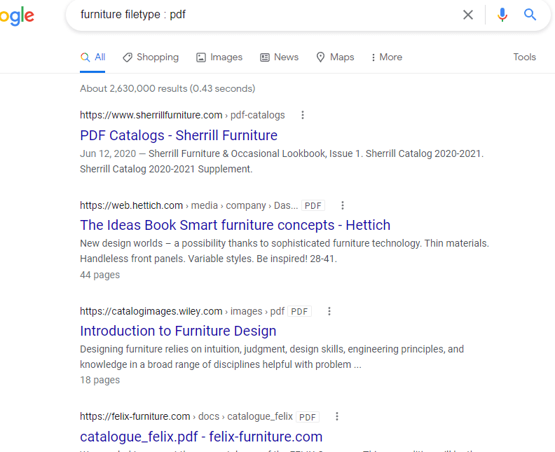
Task: Click the catalogimages.wiley.com URL breadcrumb
Action: click(x=182, y=311)
